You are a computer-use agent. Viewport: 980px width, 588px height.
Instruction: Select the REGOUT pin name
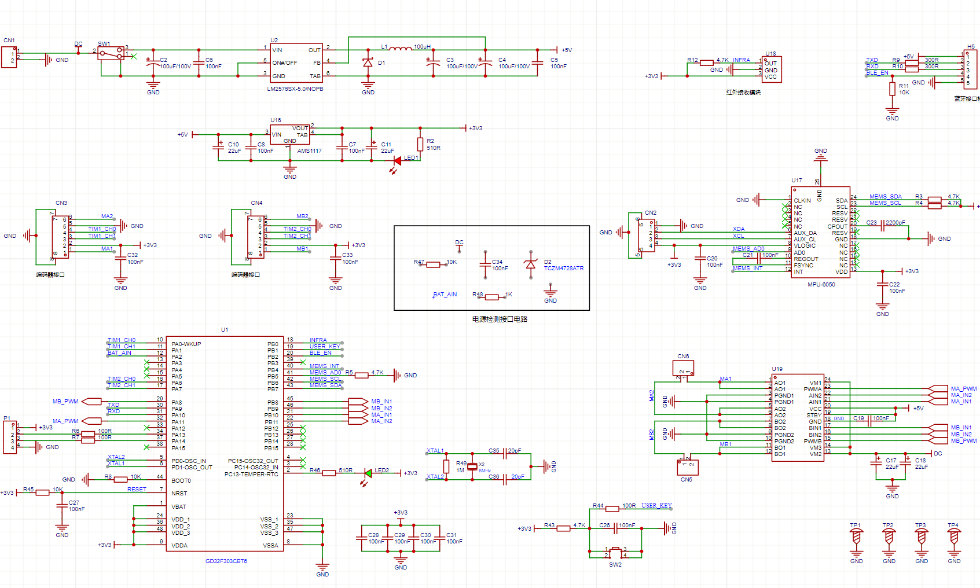point(806,259)
